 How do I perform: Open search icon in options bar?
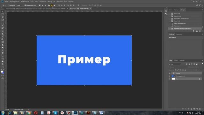(x=197, y=5)
